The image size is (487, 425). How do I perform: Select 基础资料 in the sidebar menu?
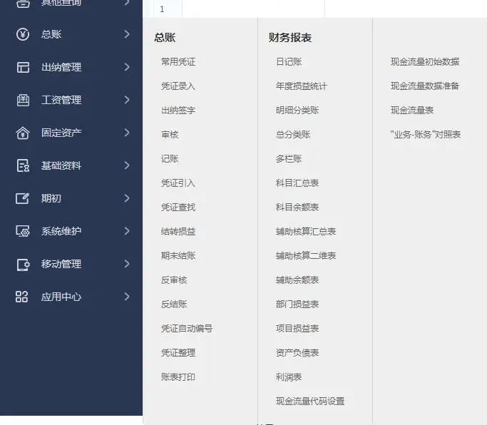[x=61, y=165]
